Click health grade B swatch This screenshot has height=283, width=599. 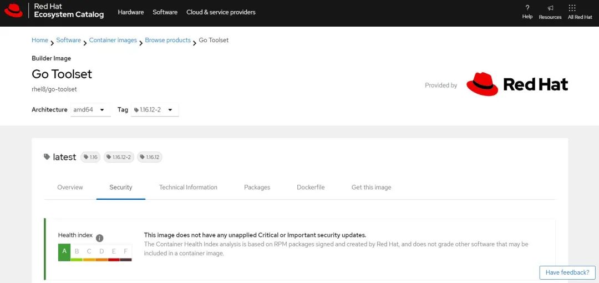[x=77, y=253]
